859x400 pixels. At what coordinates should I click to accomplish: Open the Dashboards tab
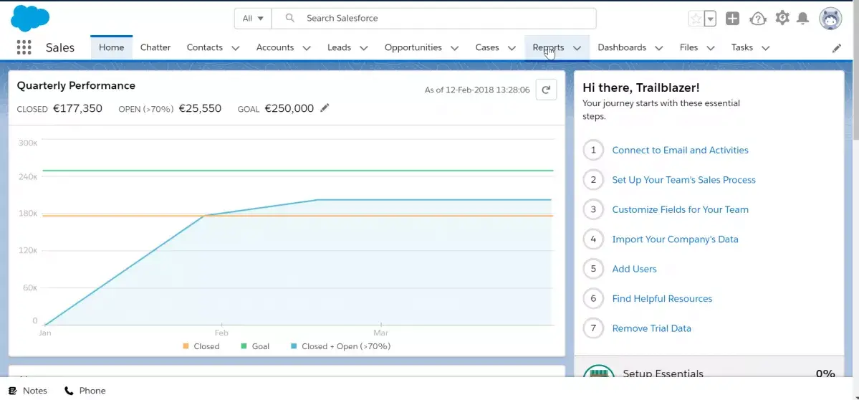622,48
